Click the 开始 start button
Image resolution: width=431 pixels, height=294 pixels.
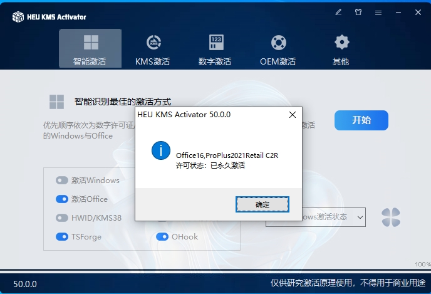pos(361,120)
